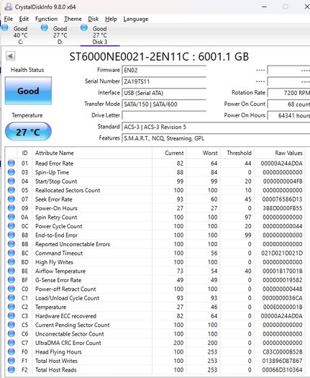The width and height of the screenshot is (310, 378).
Task: Click the Features field
Action: click(x=216, y=138)
